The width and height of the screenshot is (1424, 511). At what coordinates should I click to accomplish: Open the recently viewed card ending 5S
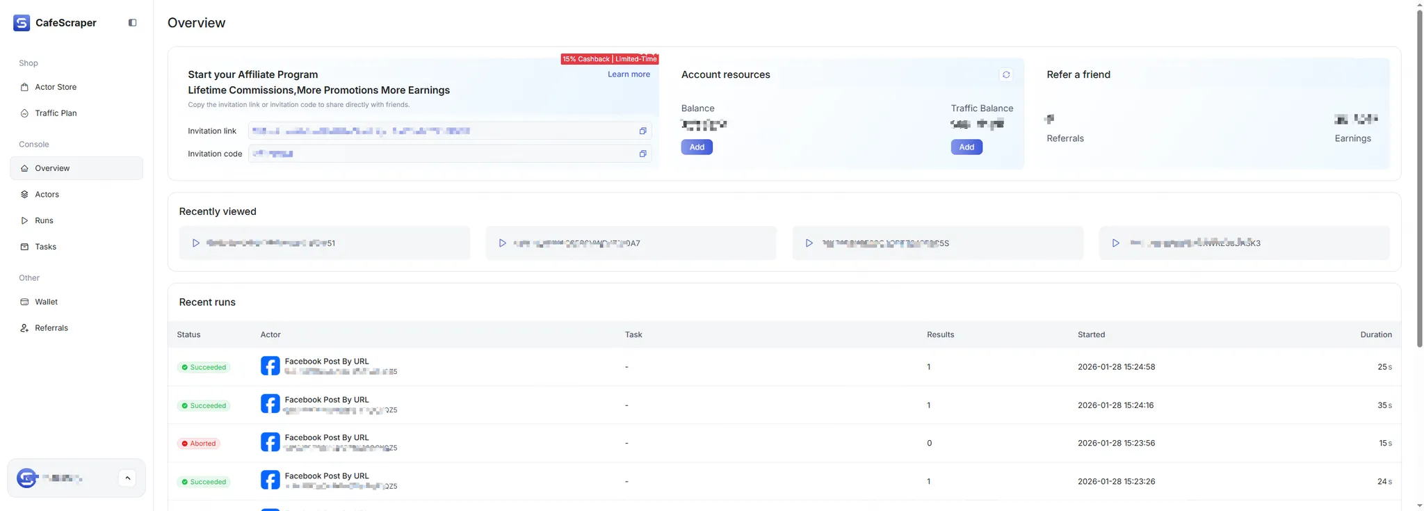938,243
